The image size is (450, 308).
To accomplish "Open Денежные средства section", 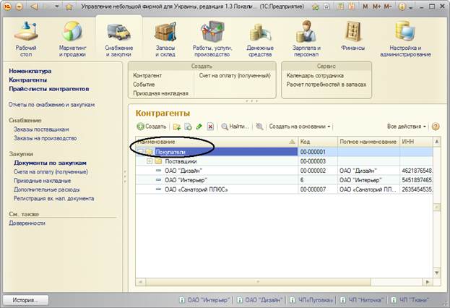I will point(260,39).
